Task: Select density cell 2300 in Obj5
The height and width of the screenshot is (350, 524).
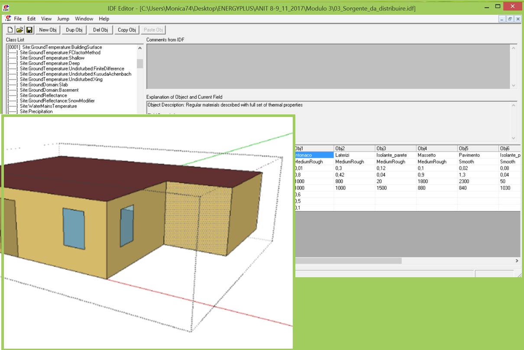Action: (478, 181)
